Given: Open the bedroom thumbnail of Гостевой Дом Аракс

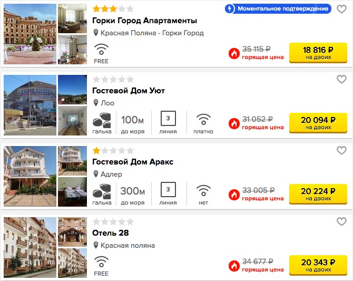Looking at the screenshot, I should pos(72,192).
